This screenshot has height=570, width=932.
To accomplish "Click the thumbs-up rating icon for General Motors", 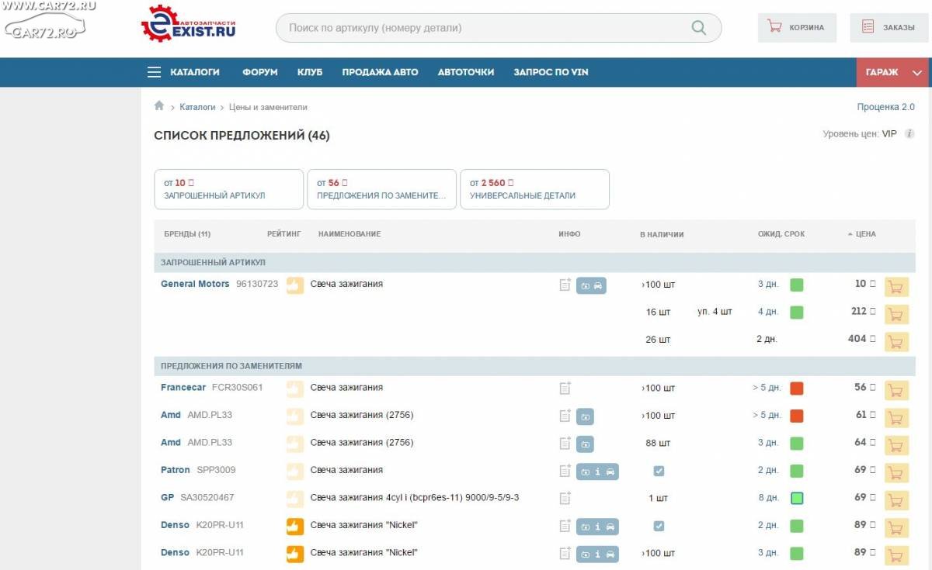I will pyautogui.click(x=295, y=285).
